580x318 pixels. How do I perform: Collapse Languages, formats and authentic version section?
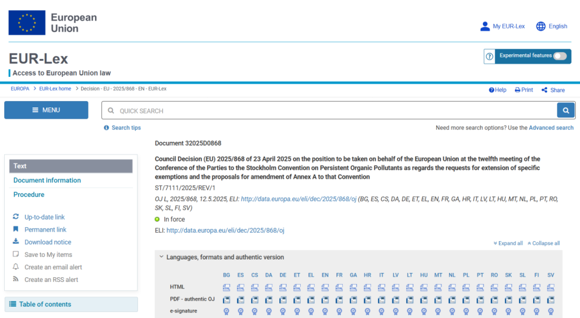(221, 257)
